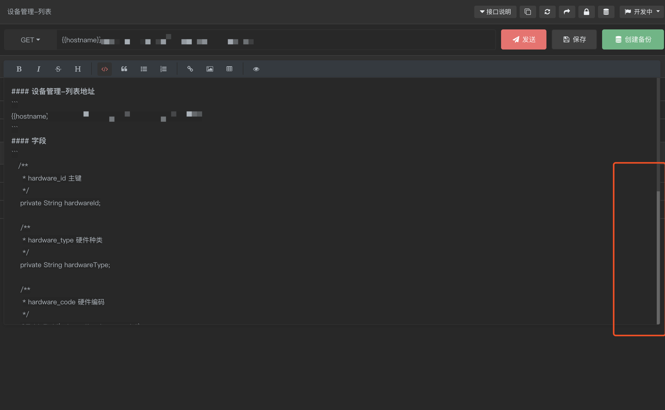Click the 创建备份 button
This screenshot has width=665, height=410.
pos(633,39)
